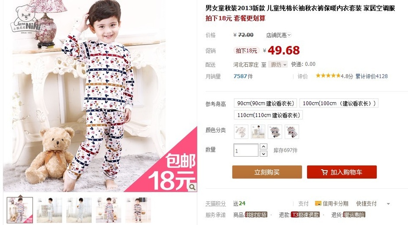Increase quantity with the up arrow
Image resolution: width=408 pixels, height=225 pixels.
click(x=263, y=146)
